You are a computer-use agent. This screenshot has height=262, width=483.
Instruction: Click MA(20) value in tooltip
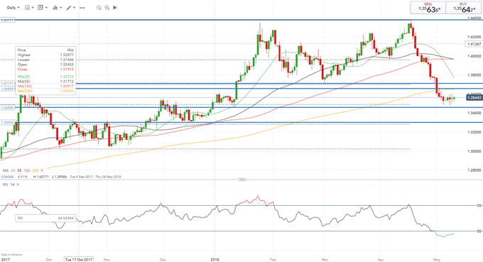click(x=67, y=77)
